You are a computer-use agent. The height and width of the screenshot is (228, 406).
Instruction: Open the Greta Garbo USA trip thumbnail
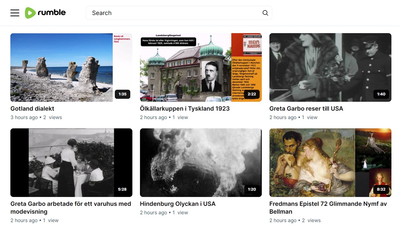tap(330, 67)
